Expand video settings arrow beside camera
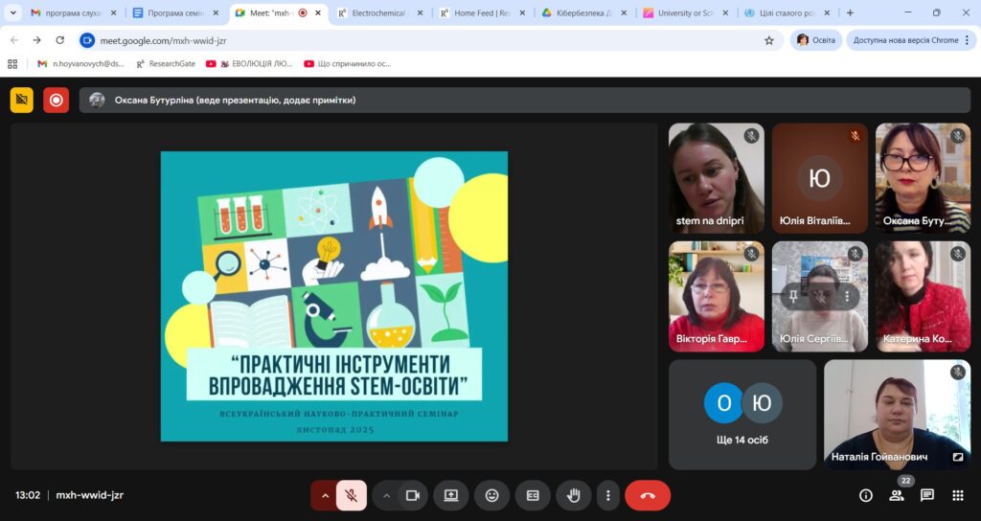 (x=387, y=495)
